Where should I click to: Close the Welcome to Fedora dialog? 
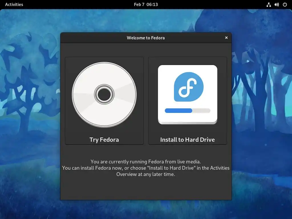click(x=226, y=38)
